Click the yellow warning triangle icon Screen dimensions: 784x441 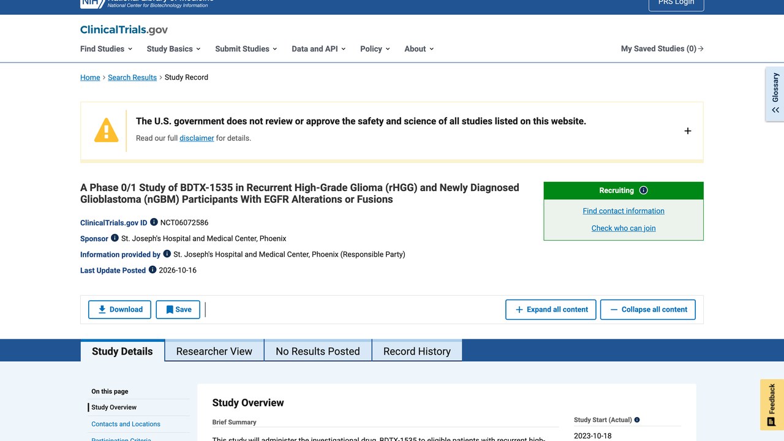click(x=106, y=130)
